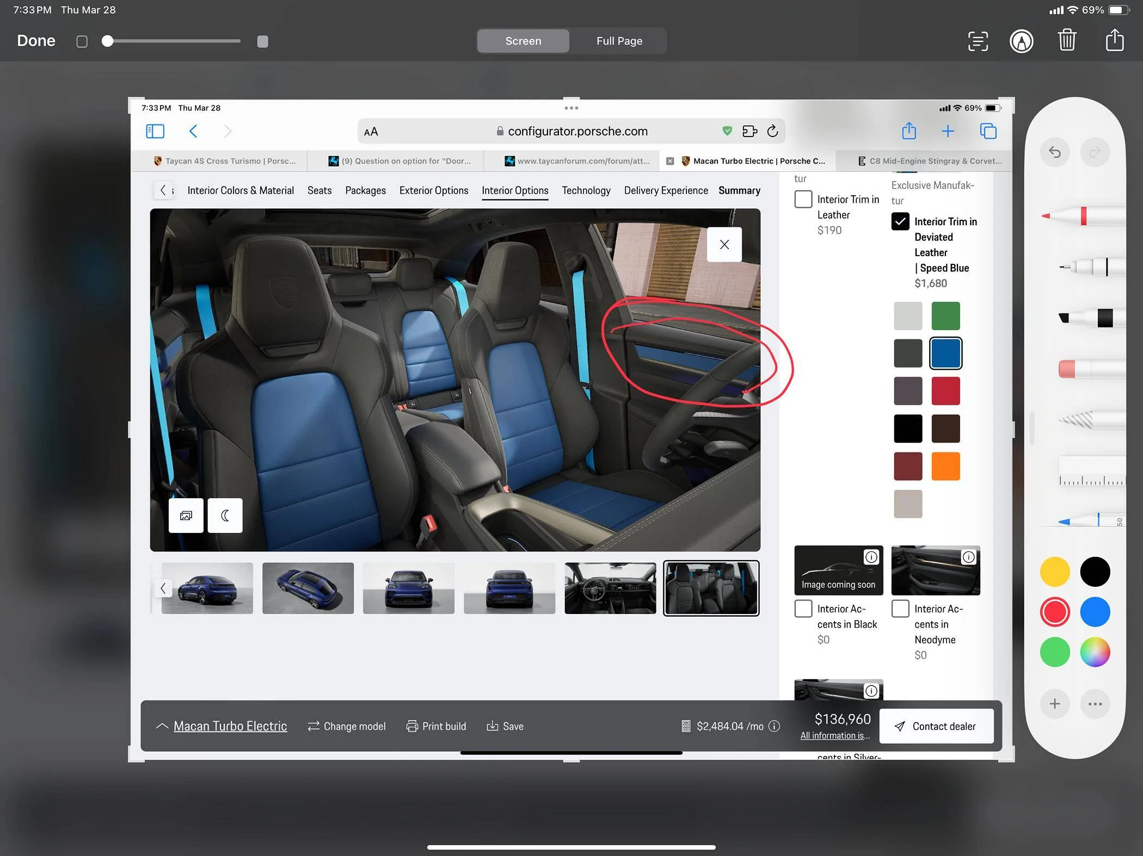Undo last markup stroke
This screenshot has width=1143, height=856.
click(1055, 152)
